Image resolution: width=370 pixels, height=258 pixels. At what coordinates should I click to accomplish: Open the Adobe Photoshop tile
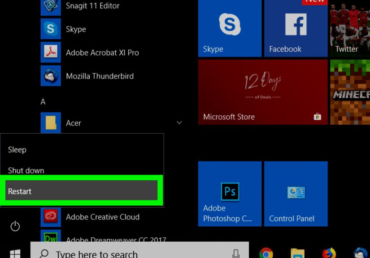coord(230,194)
